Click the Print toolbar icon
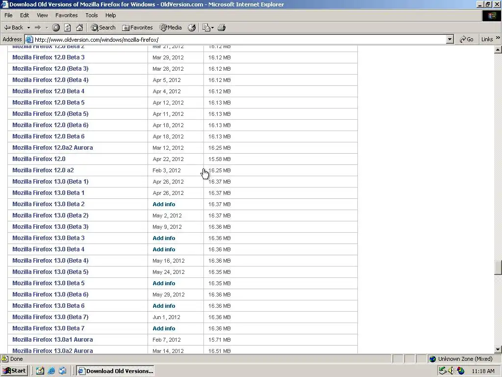Screen dimensions: 502x377 (x=222, y=27)
